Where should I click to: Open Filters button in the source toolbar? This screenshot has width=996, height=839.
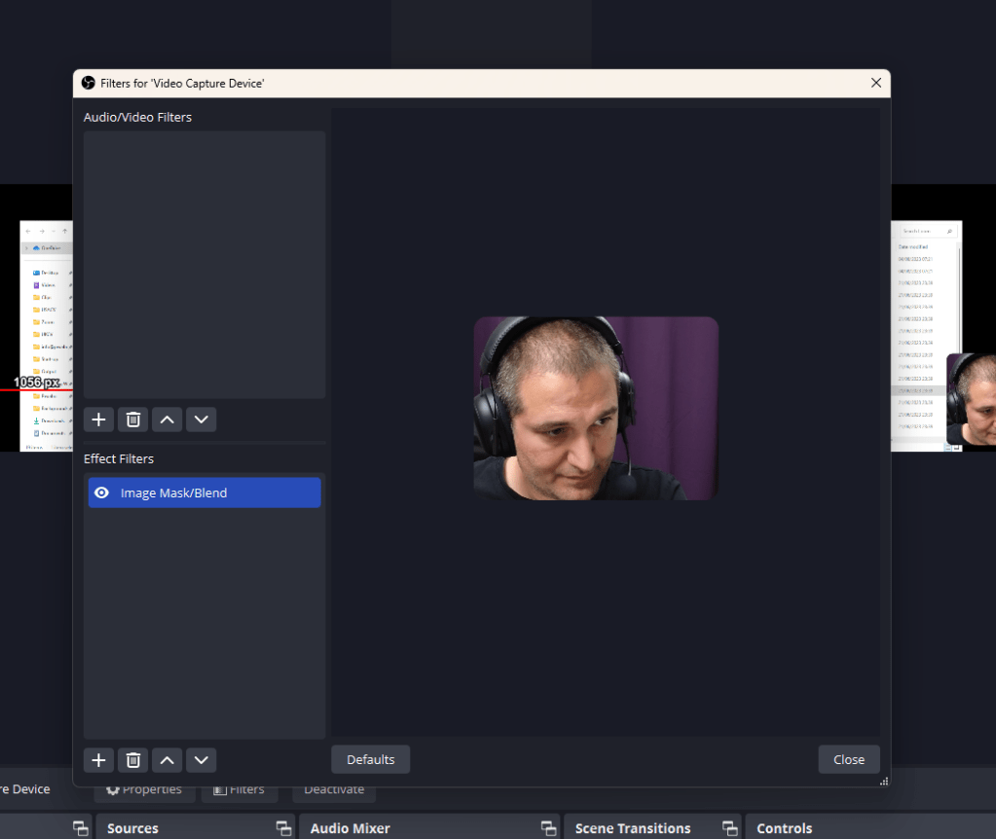click(x=240, y=789)
